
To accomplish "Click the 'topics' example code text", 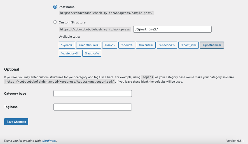I will point(148,77).
